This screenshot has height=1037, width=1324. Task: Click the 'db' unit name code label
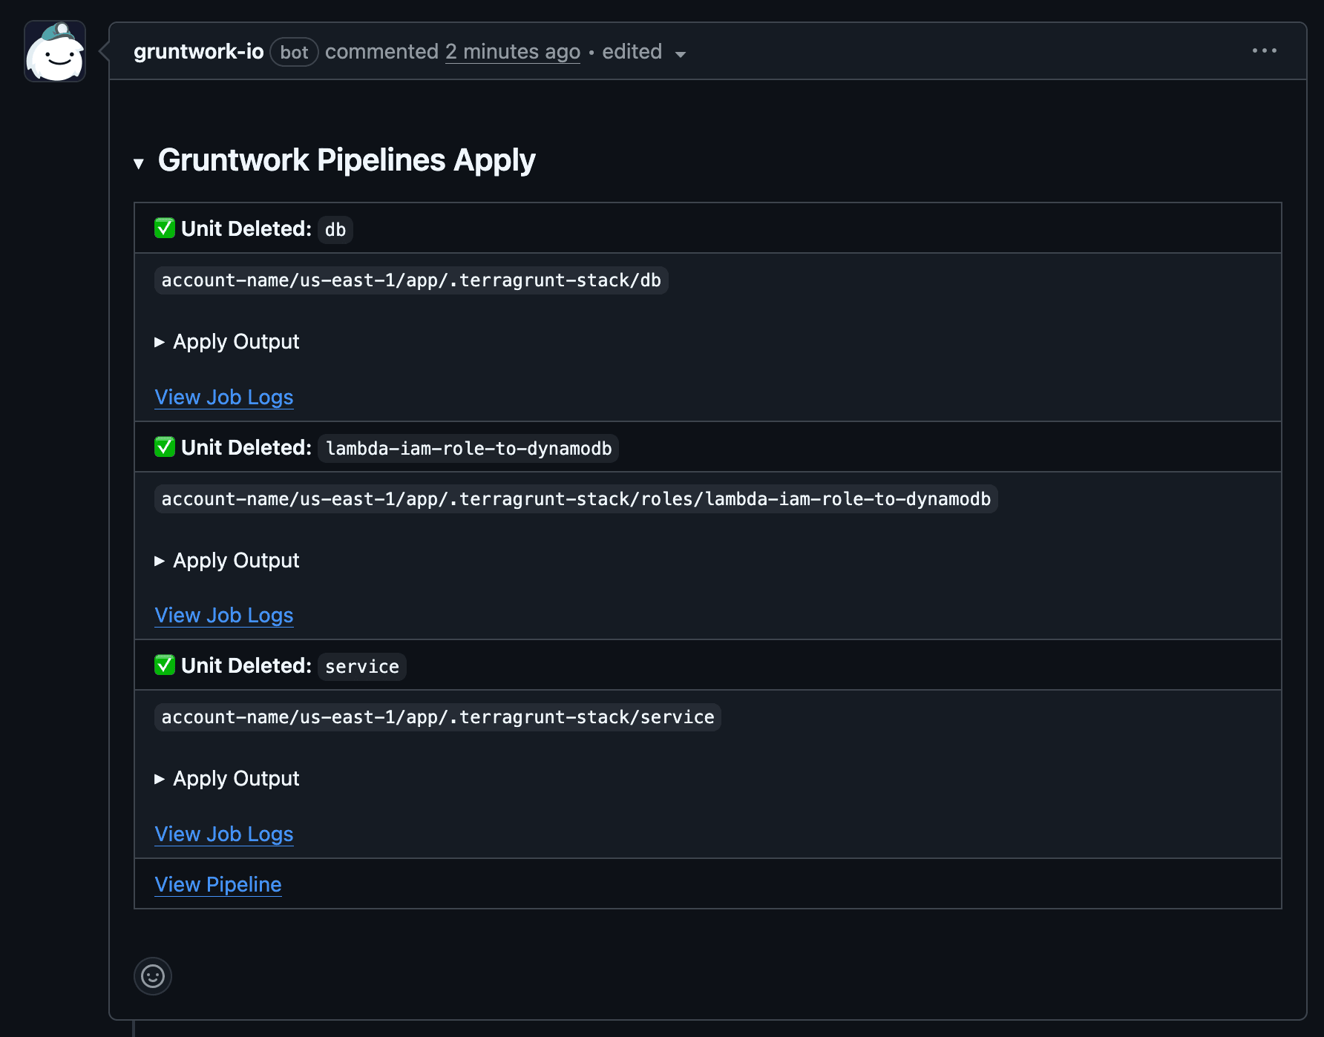(x=335, y=229)
